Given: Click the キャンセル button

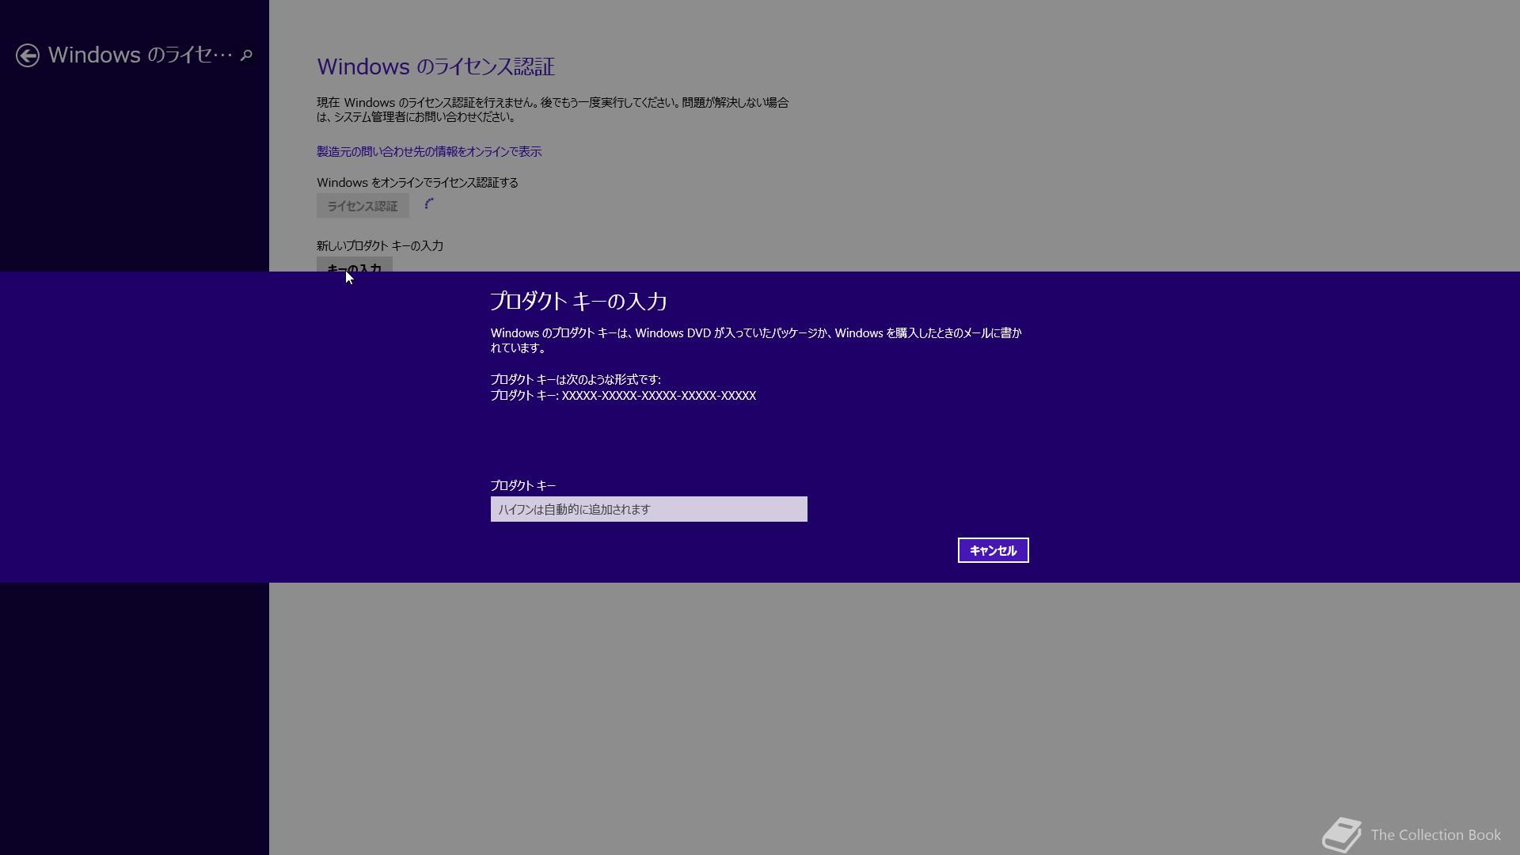Looking at the screenshot, I should 993,550.
